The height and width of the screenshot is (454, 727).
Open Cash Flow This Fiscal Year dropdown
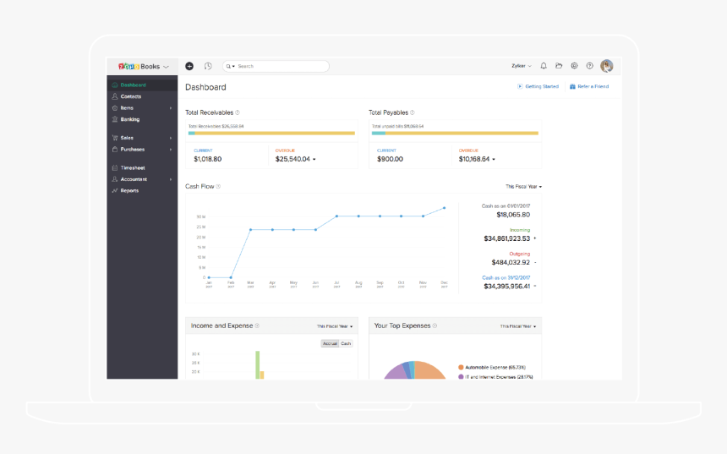[523, 187]
